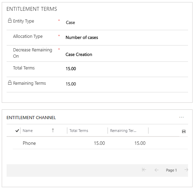Click the Remaining Terms field value 15.00
This screenshot has width=195, height=191.
click(x=71, y=84)
